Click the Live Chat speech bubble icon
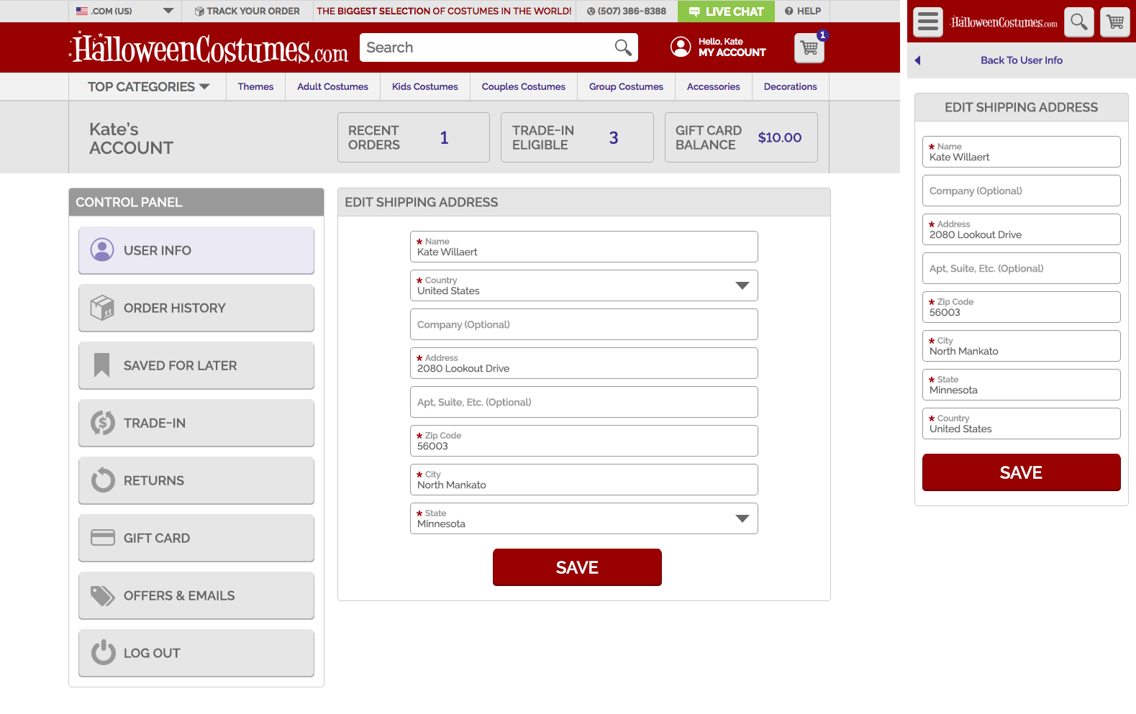The image size is (1136, 714). (694, 12)
